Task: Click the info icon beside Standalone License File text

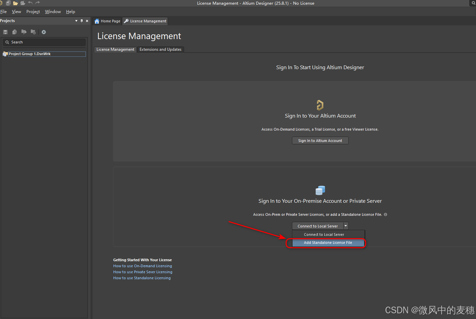Action: (385, 214)
